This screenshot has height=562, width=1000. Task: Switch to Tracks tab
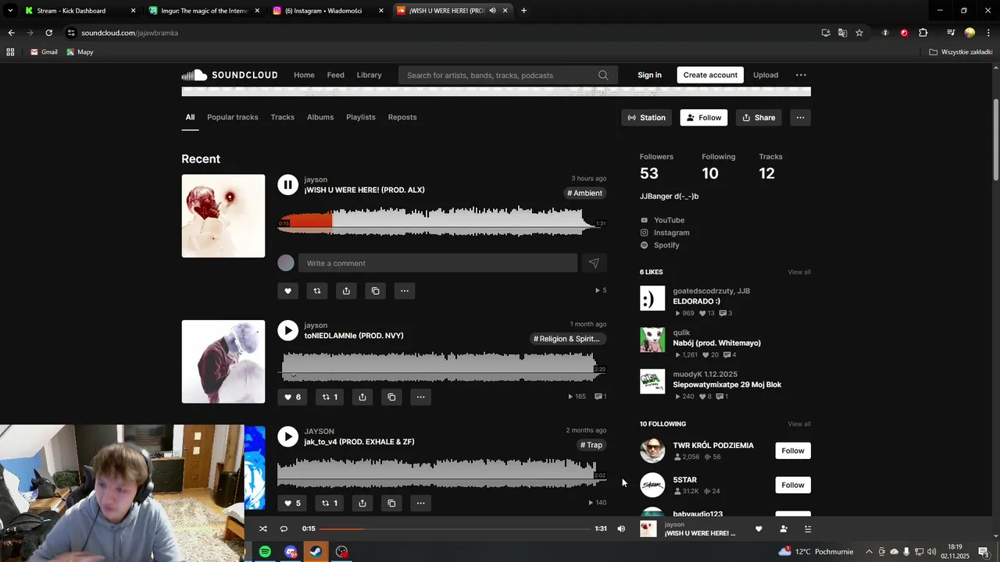[x=283, y=117]
